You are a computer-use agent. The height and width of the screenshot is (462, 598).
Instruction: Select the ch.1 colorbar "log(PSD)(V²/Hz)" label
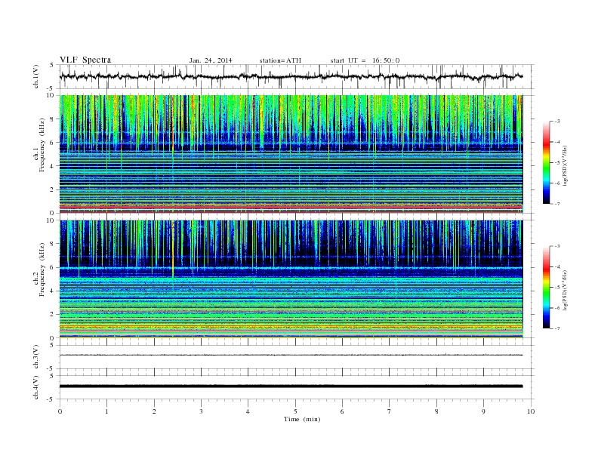(x=566, y=166)
